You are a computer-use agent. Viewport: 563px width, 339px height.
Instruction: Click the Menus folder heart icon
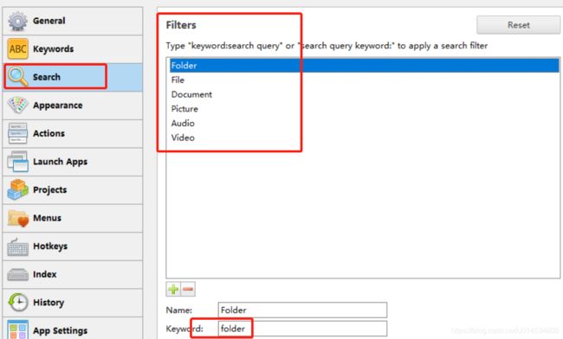(18, 218)
